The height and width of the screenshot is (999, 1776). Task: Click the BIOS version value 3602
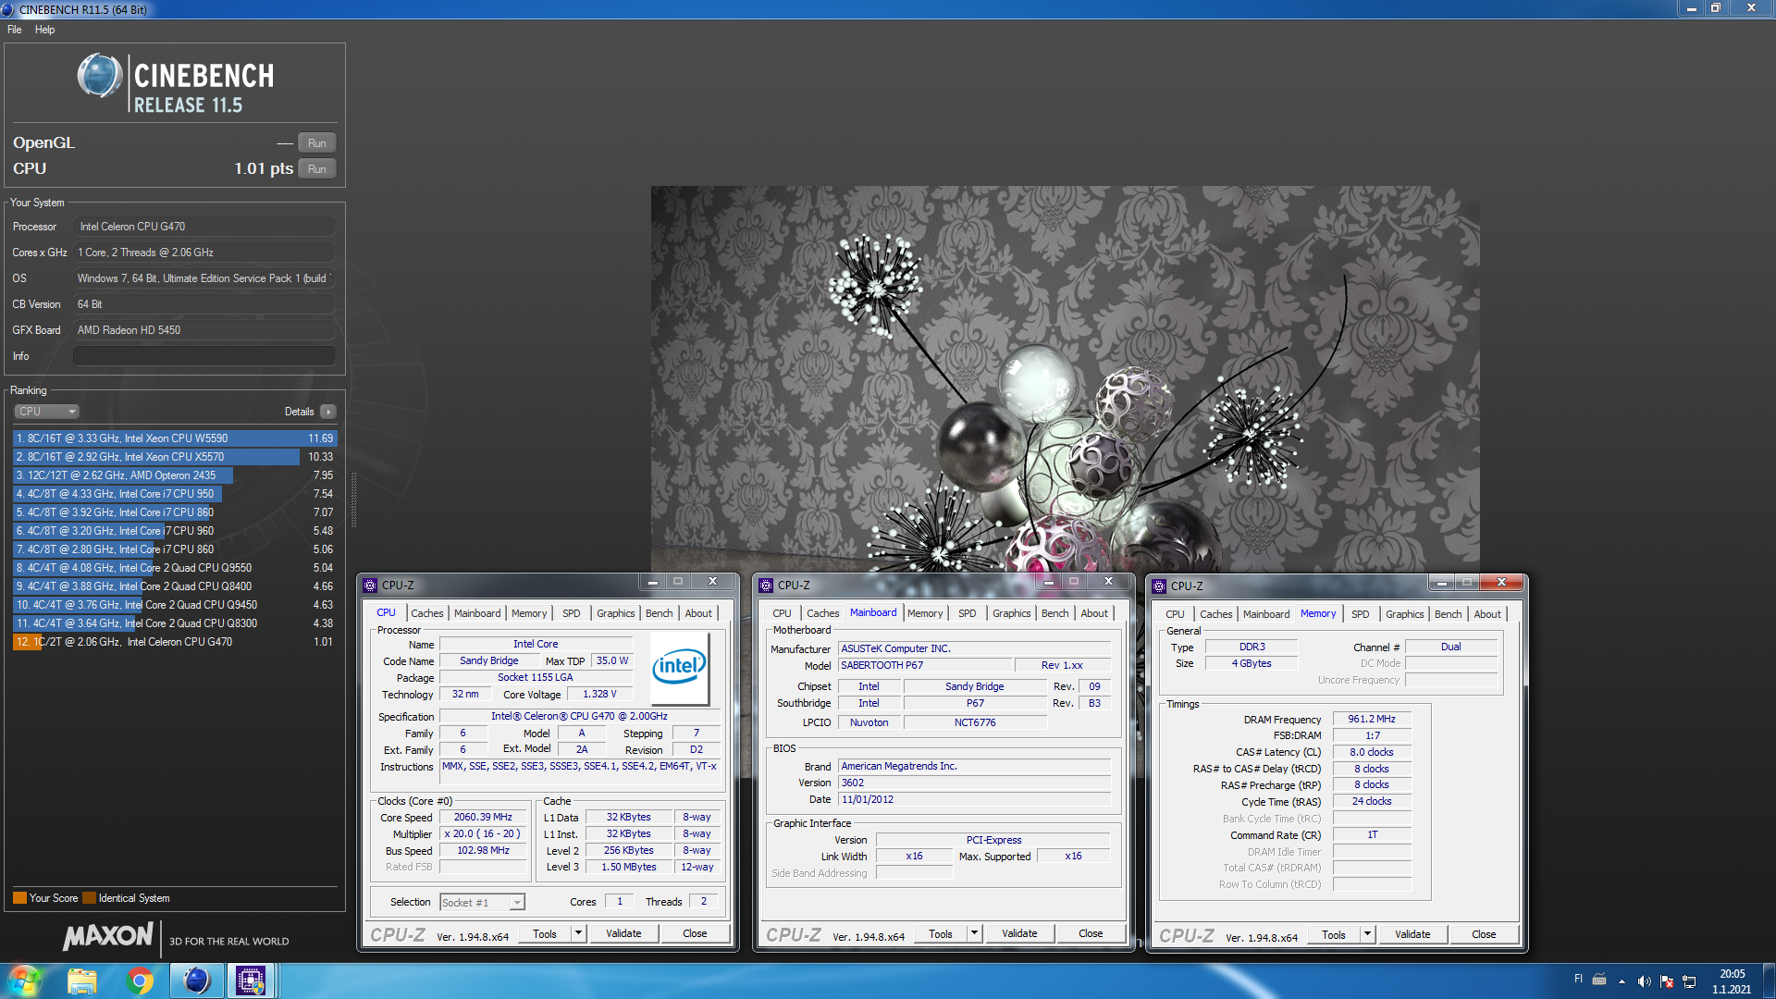[x=974, y=783]
